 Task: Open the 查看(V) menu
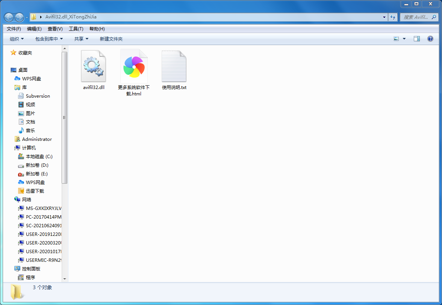pyautogui.click(x=55, y=29)
